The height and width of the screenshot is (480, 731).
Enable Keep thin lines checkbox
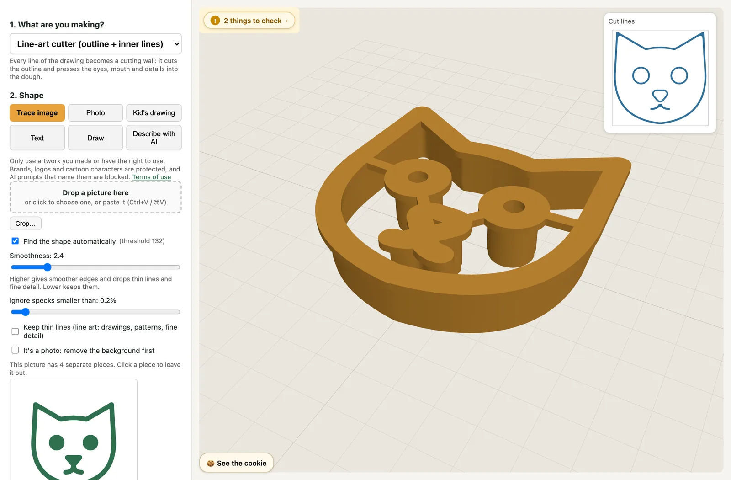coord(15,331)
